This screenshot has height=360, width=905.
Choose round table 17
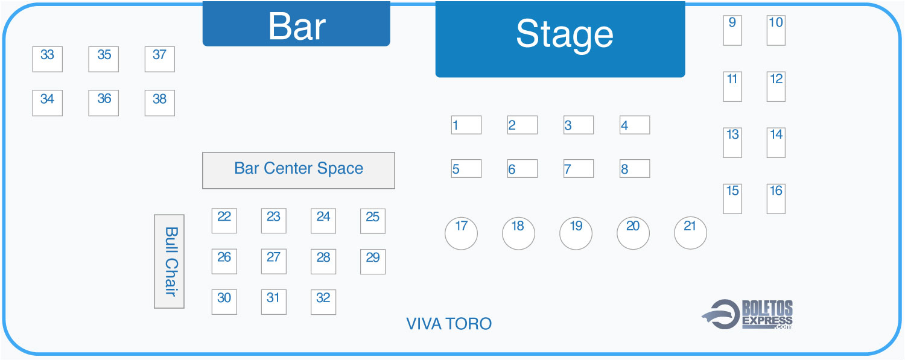point(461,233)
